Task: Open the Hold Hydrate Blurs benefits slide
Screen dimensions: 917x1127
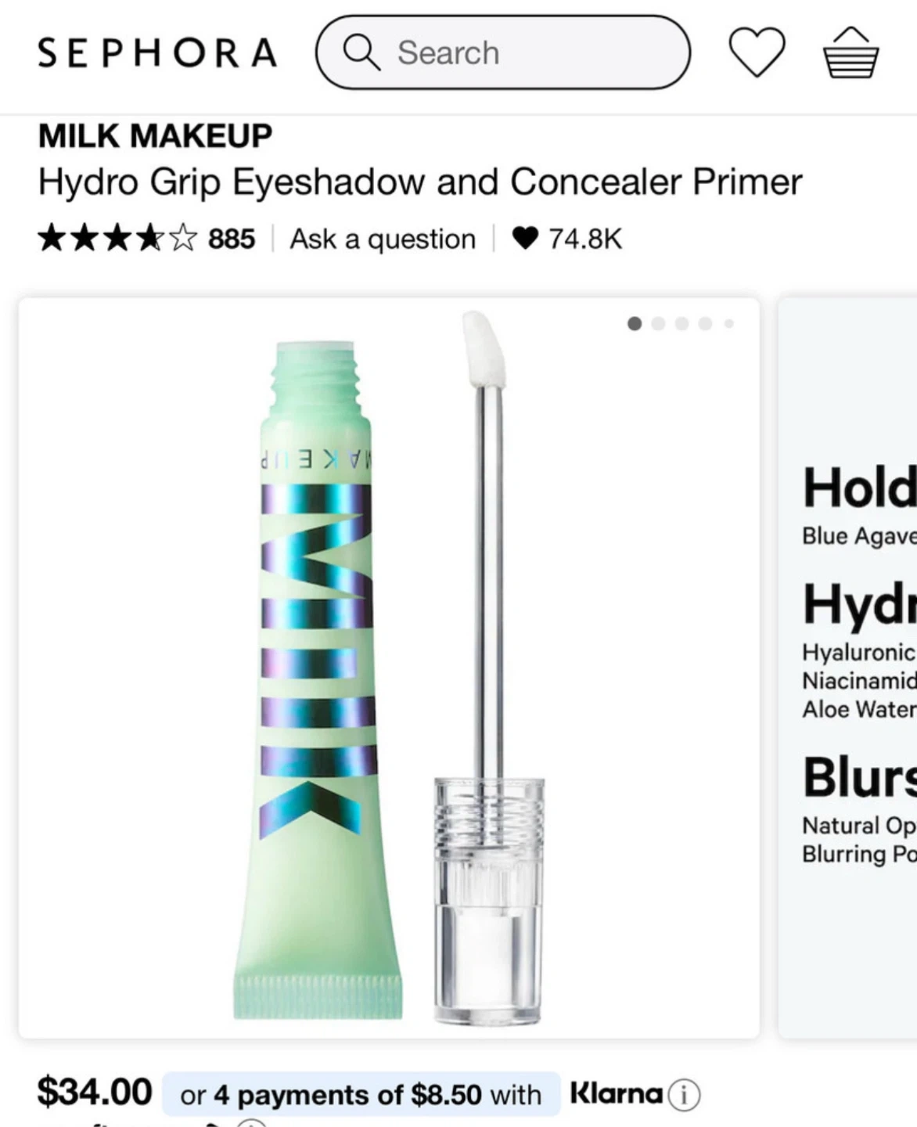Action: 847,667
